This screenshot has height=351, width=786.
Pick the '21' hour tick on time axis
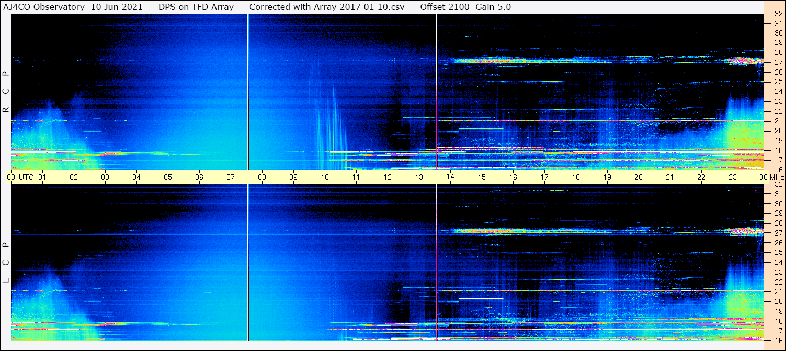coord(670,177)
